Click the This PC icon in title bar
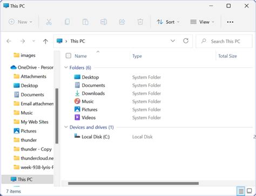 tap(6, 5)
